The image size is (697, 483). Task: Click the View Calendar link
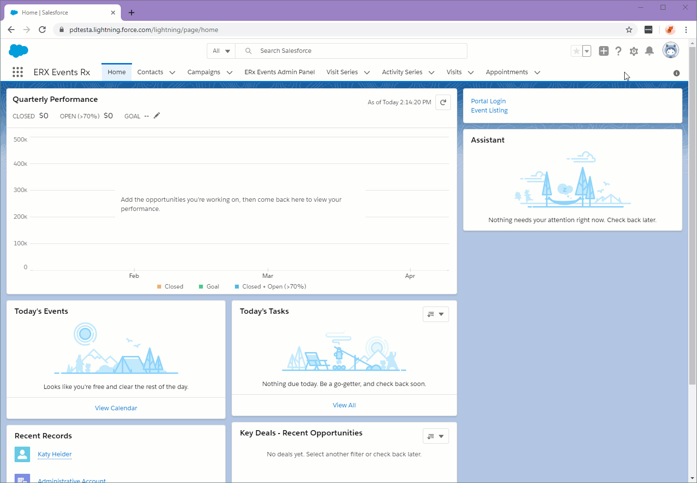(x=116, y=408)
